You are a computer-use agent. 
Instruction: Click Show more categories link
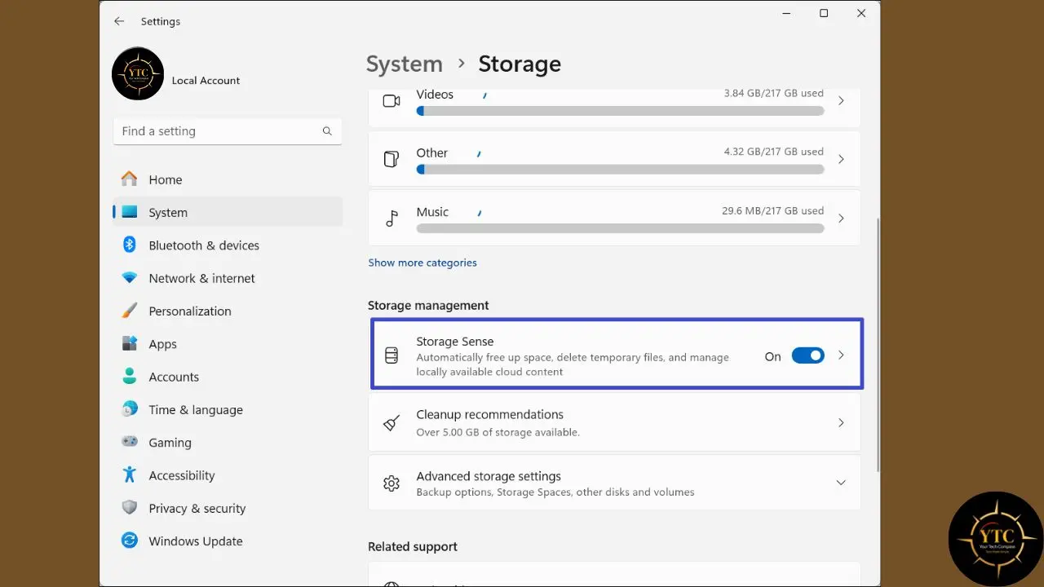[422, 263]
